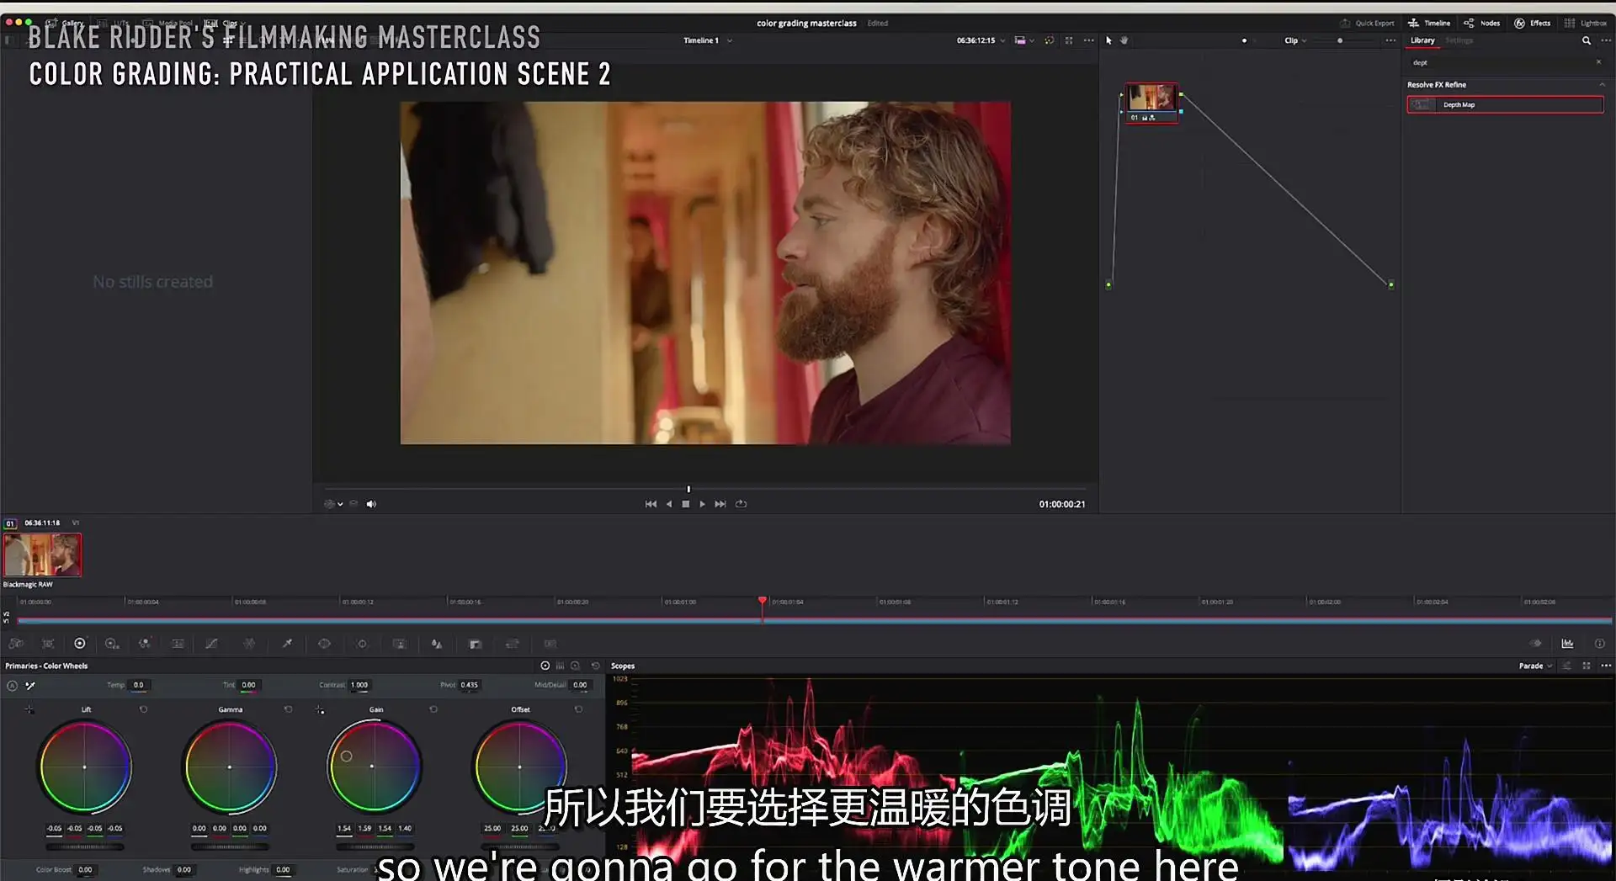Click the node graph zoom slider
Screen dimensions: 1616x881
tap(1340, 40)
